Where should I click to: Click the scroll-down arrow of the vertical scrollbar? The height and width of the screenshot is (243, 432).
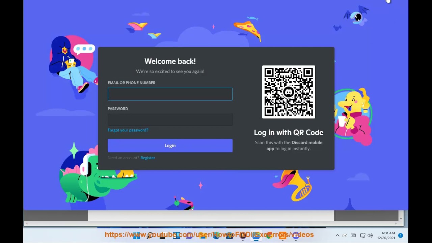pos(401,218)
